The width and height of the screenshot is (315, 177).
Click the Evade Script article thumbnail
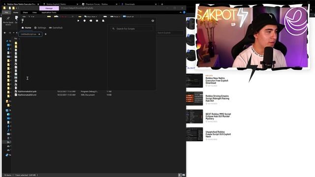click(194, 134)
